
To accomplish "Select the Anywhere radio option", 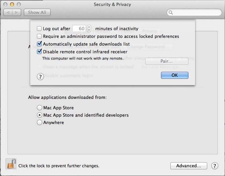I will click(x=40, y=122).
